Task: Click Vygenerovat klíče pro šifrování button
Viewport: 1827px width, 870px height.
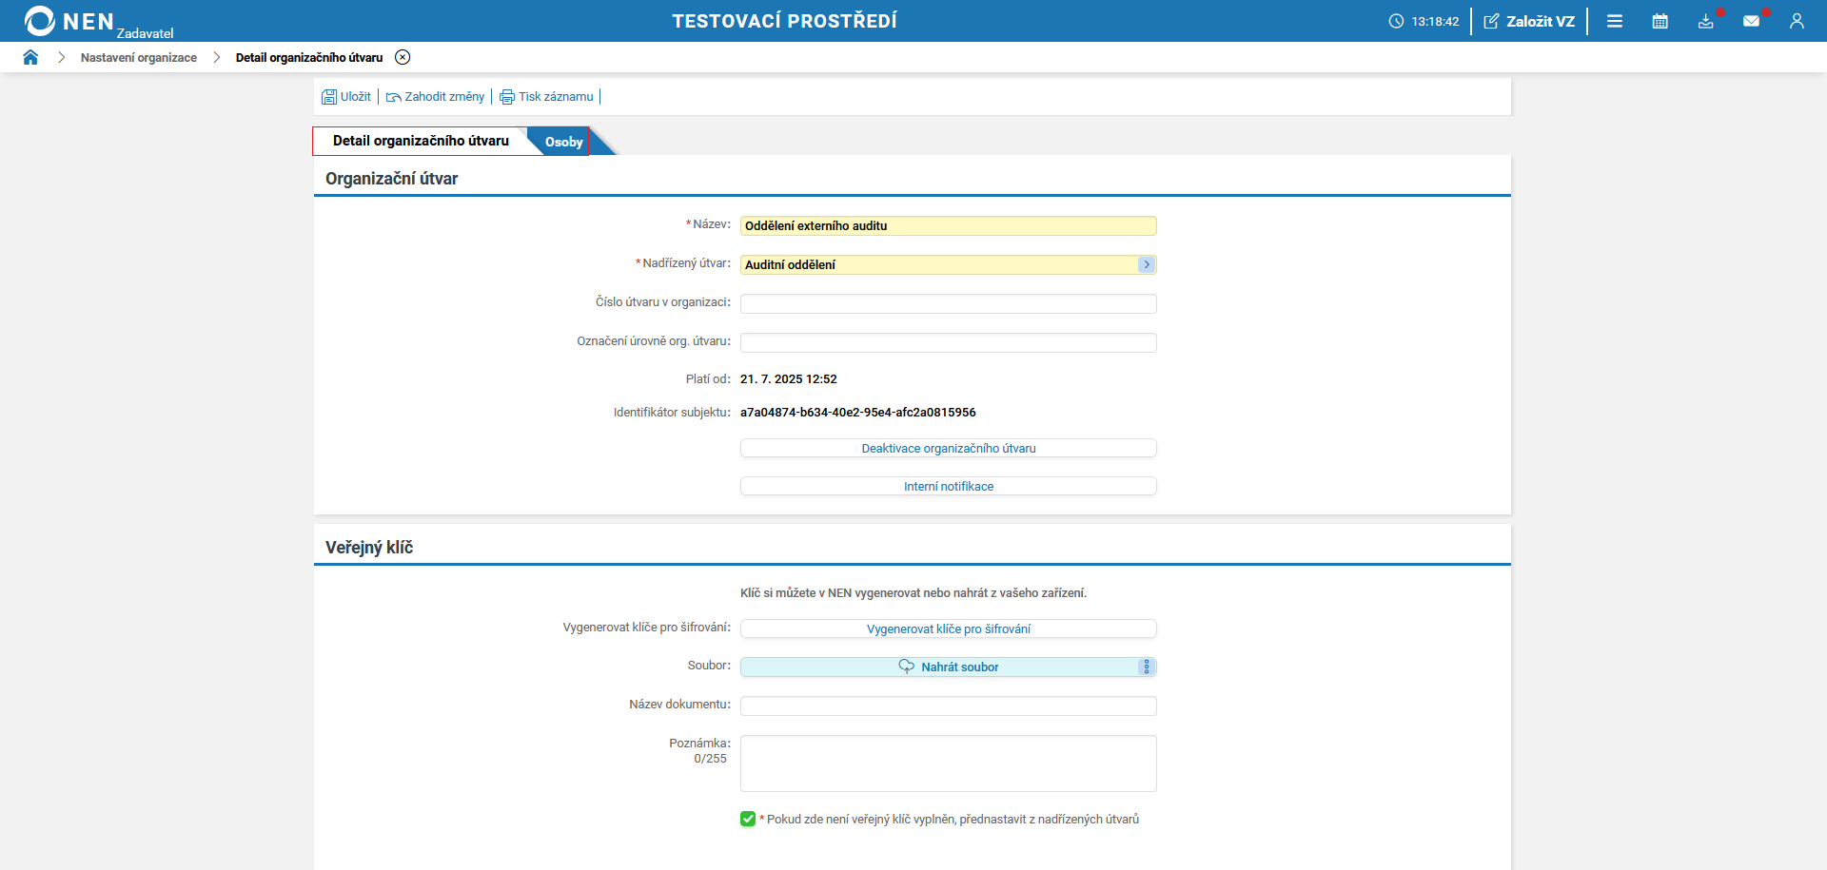Action: [949, 628]
